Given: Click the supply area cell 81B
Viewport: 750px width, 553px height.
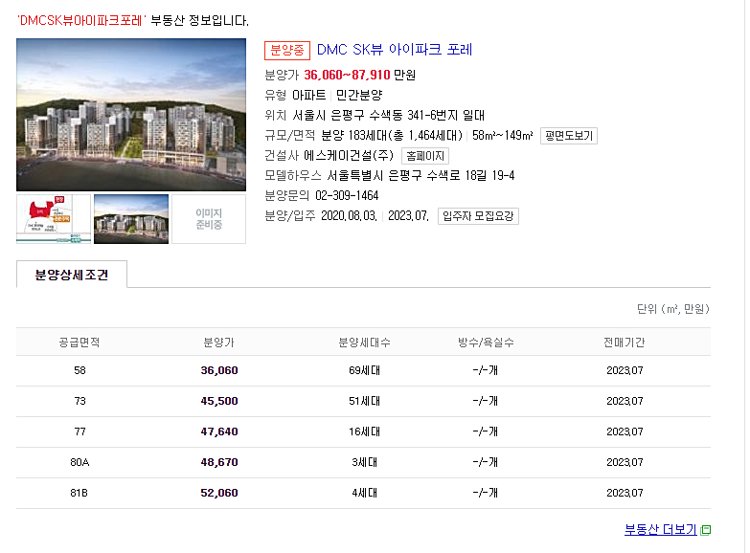Looking at the screenshot, I should 80,493.
